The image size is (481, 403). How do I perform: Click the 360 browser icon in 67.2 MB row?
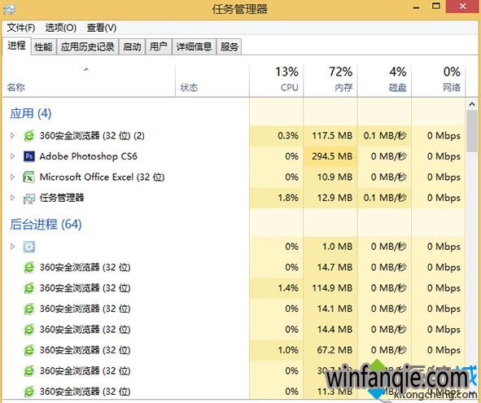point(29,350)
